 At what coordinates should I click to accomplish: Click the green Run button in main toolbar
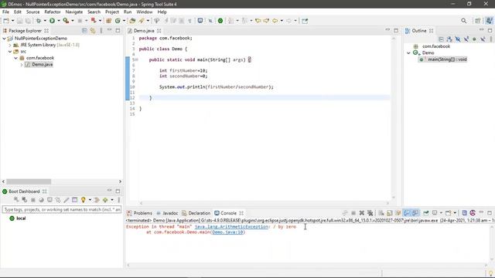52,21
